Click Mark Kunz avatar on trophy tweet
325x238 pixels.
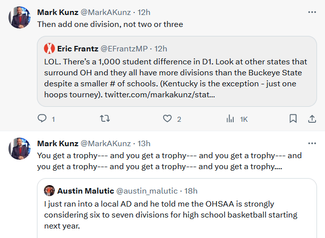pyautogui.click(x=19, y=149)
